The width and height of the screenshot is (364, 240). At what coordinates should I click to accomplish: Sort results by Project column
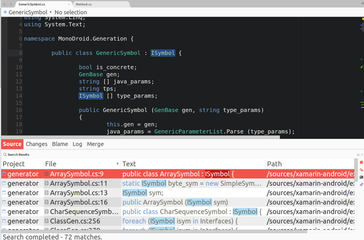coord(22,164)
